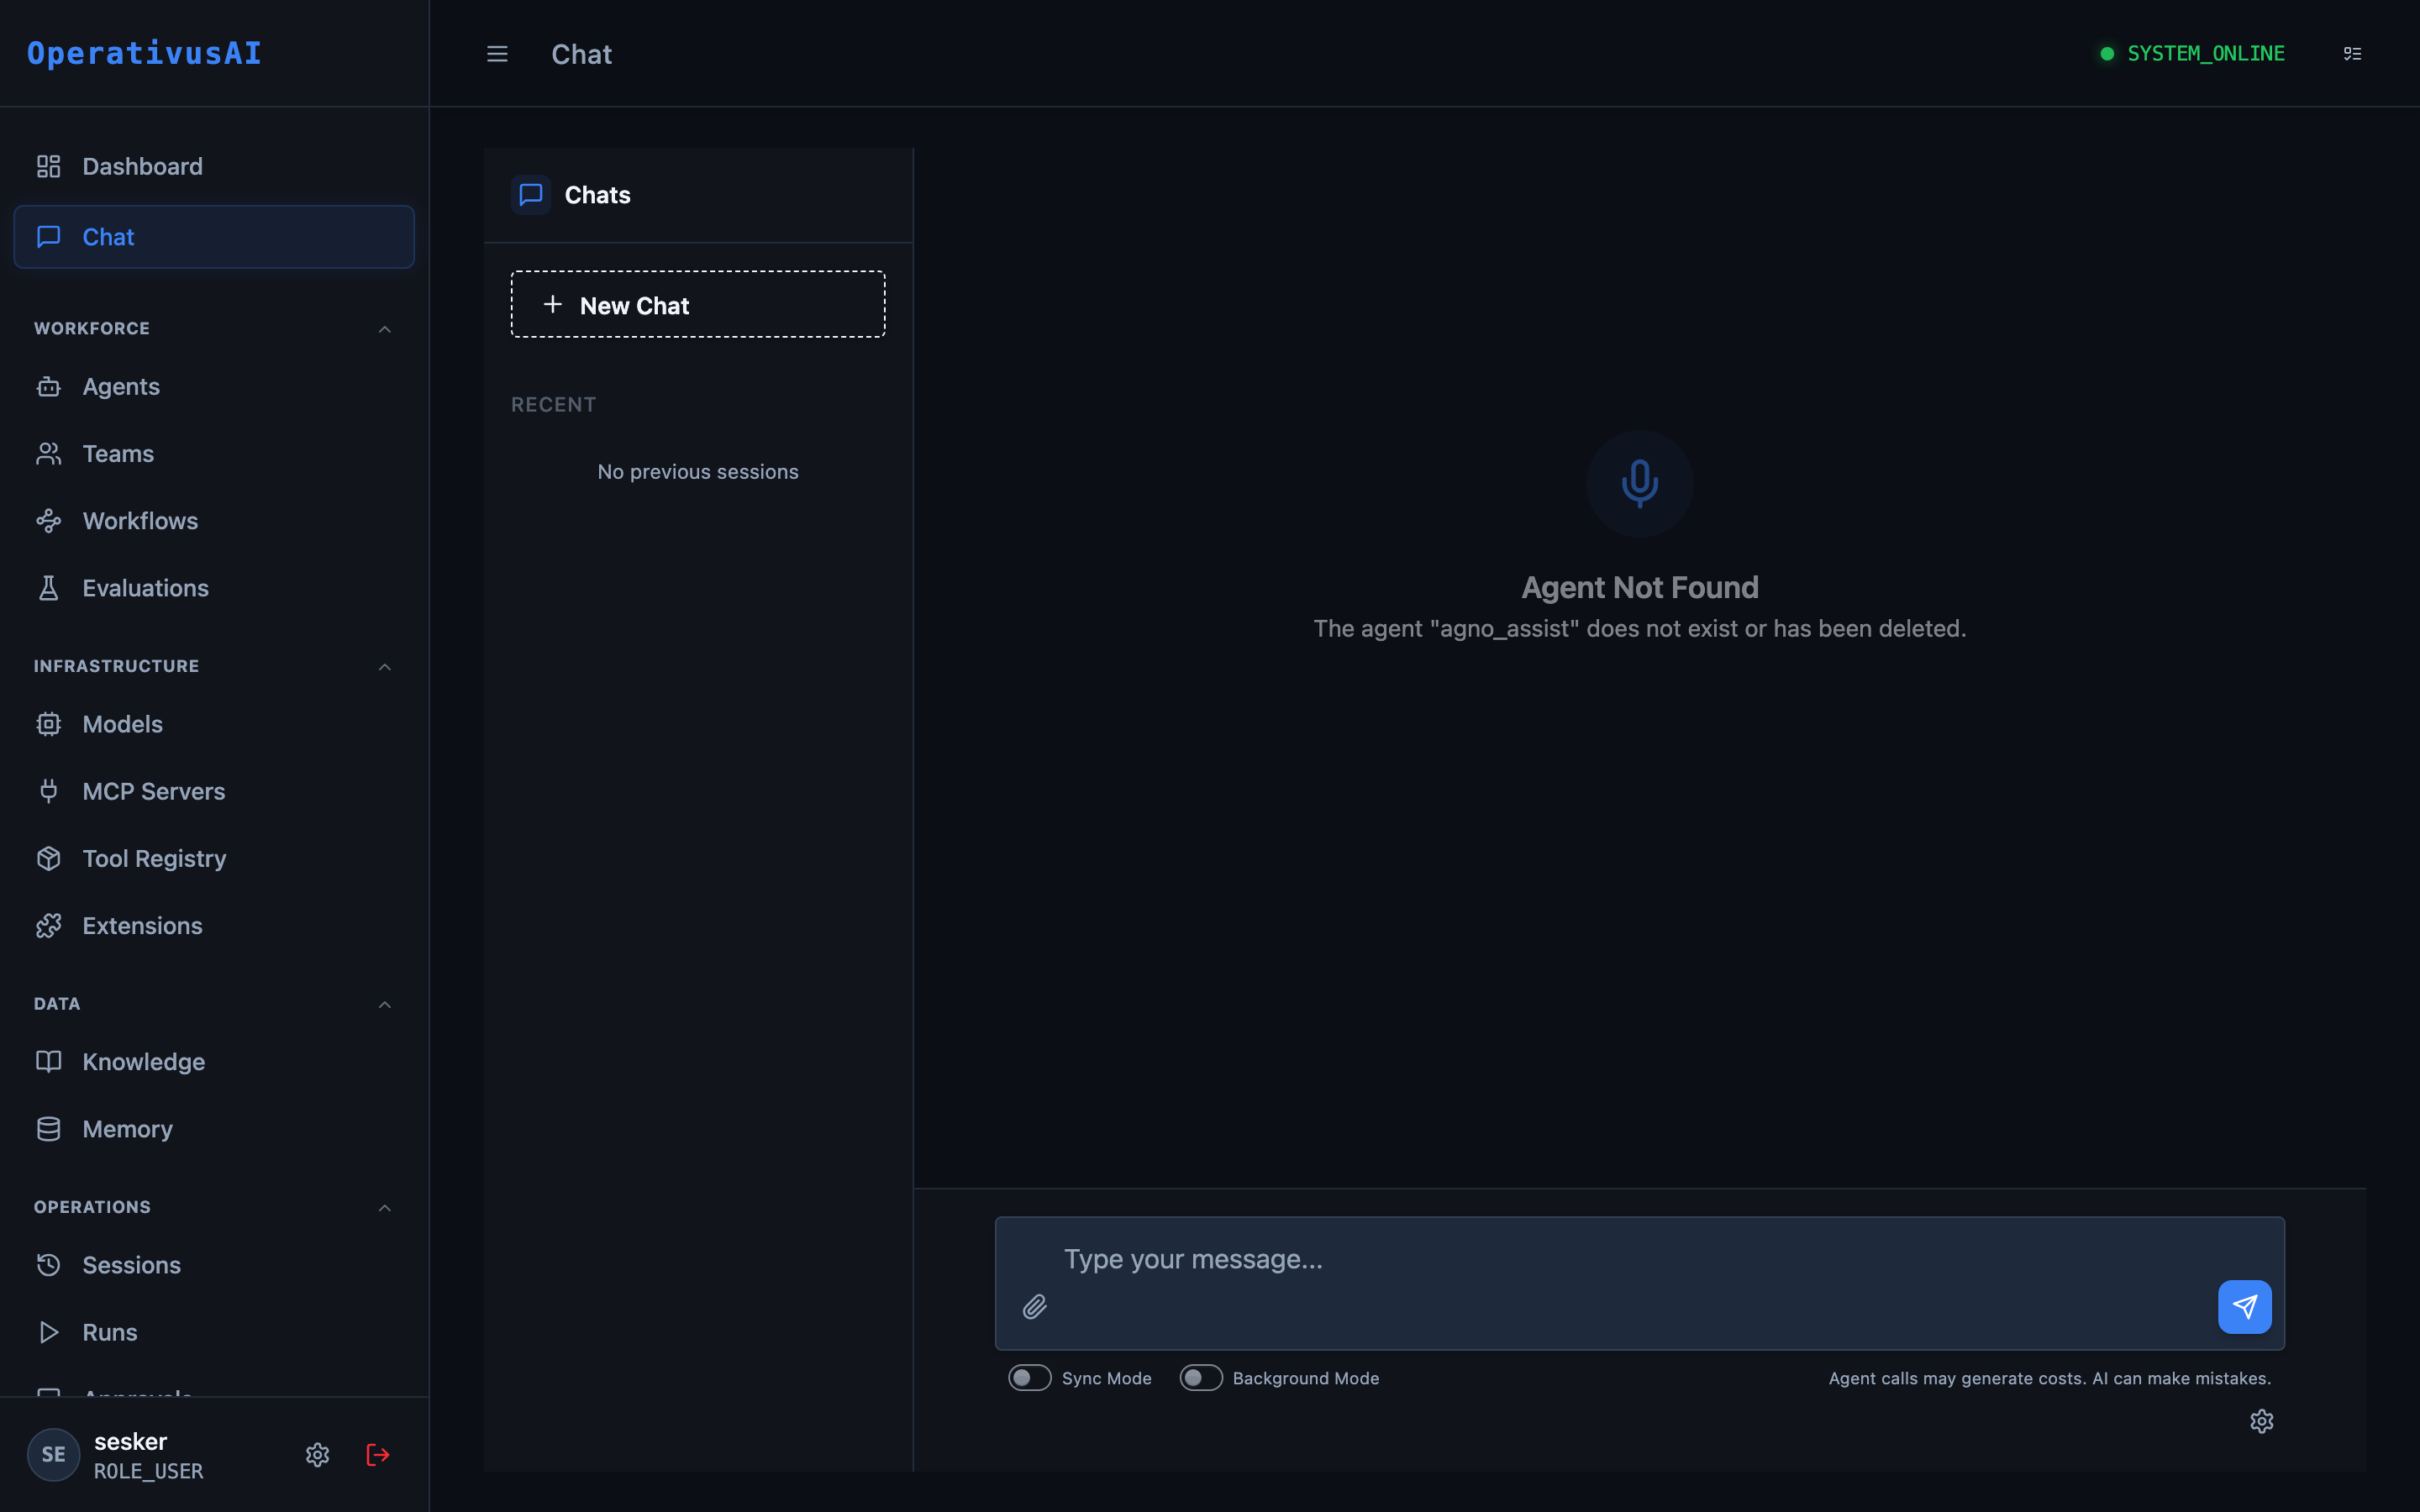Open Memory menu item

pyautogui.click(x=214, y=1129)
